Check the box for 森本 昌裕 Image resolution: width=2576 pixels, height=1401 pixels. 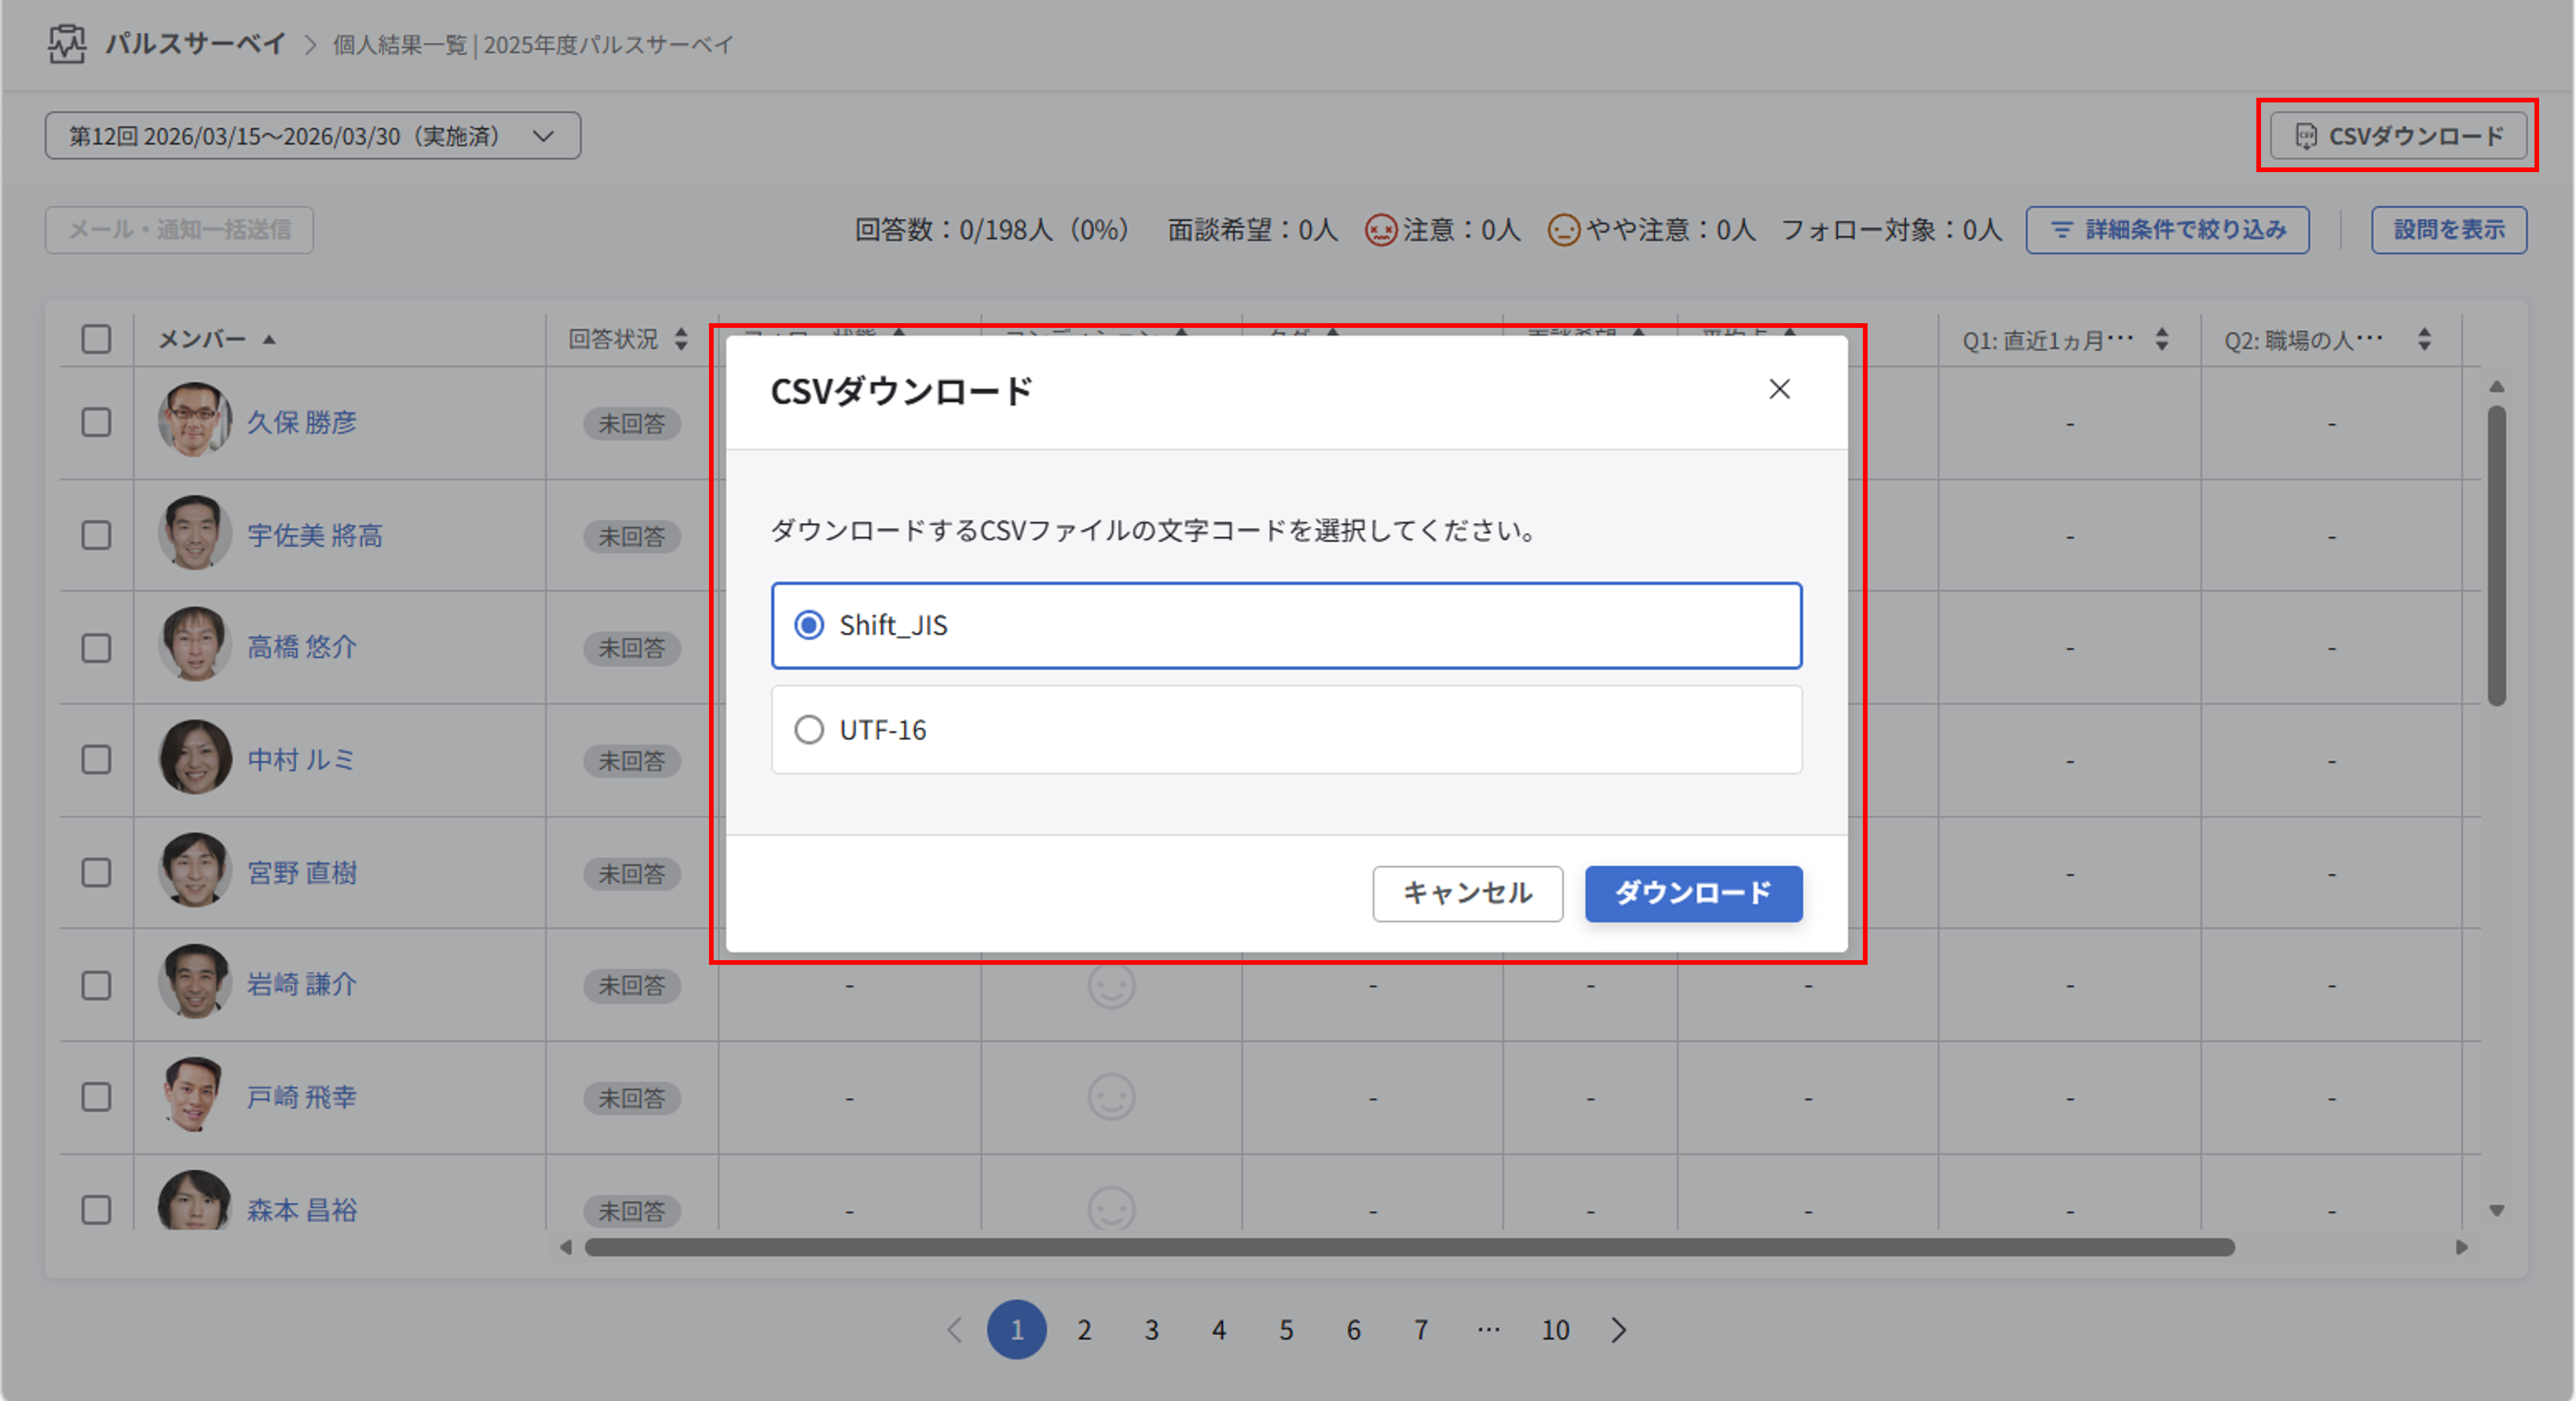tap(96, 1210)
